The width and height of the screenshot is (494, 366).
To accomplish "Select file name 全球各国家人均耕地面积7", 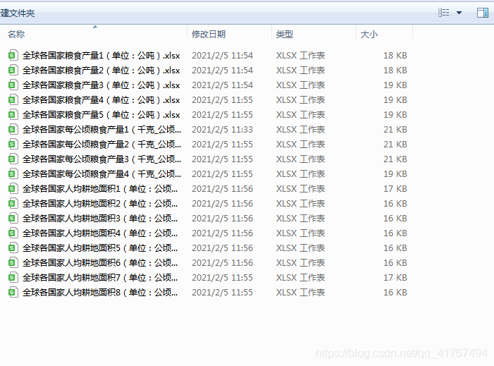I will click(100, 278).
